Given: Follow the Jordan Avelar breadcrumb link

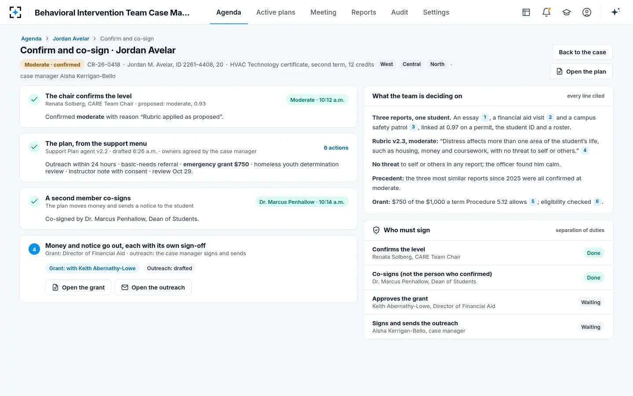Looking at the screenshot, I should [71, 39].
